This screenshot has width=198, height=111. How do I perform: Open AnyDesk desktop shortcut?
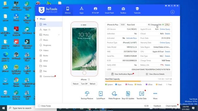point(16,43)
